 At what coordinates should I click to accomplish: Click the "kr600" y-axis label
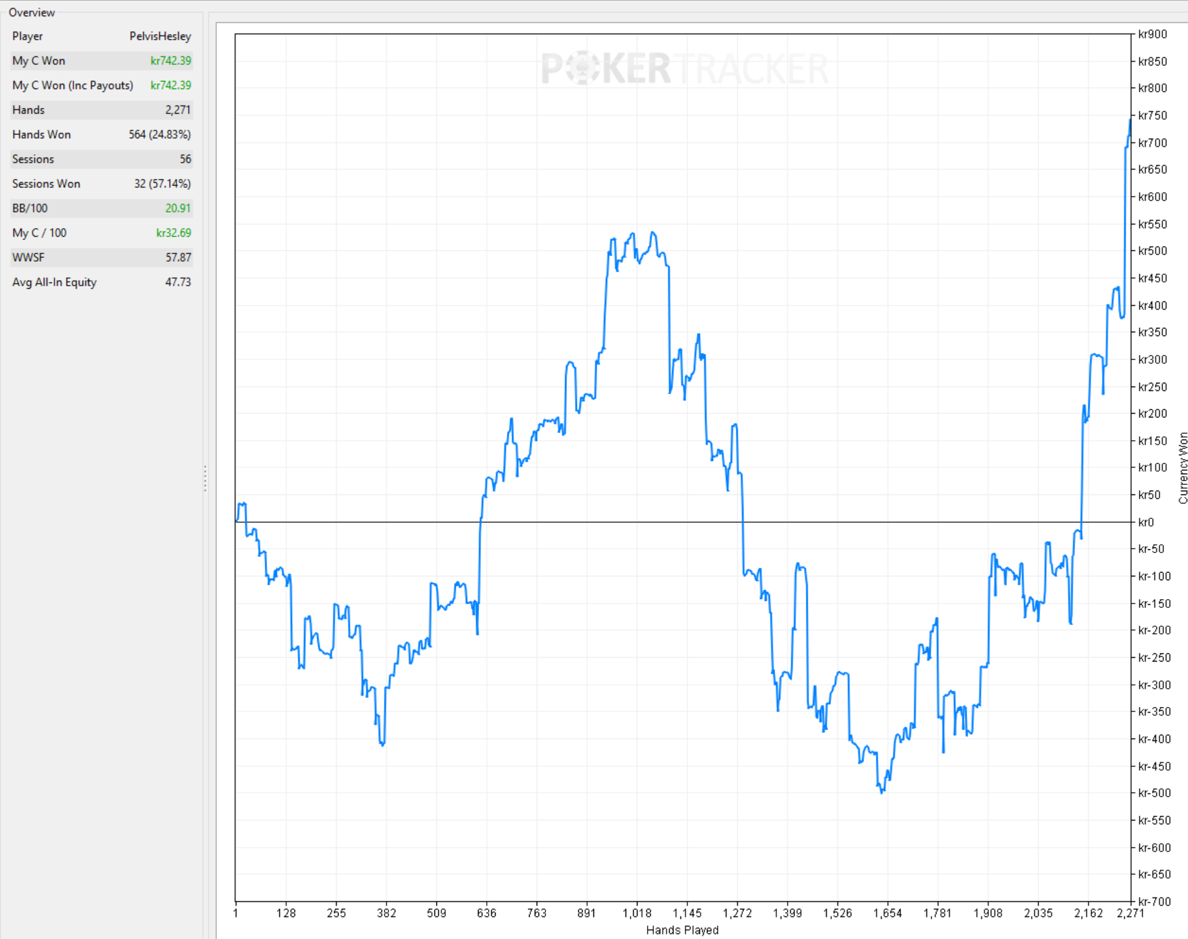click(x=1152, y=197)
